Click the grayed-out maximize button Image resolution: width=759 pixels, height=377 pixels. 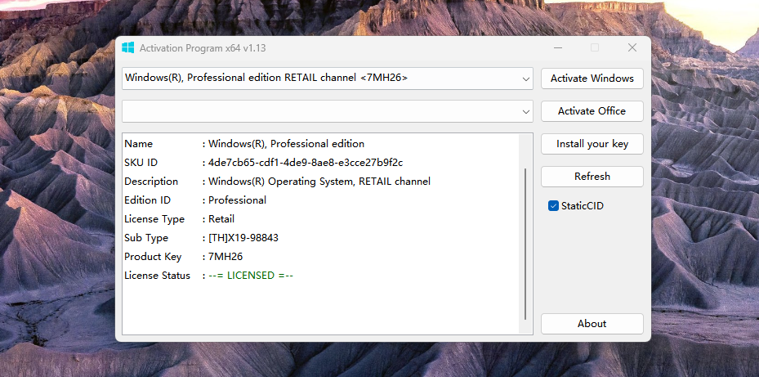595,48
